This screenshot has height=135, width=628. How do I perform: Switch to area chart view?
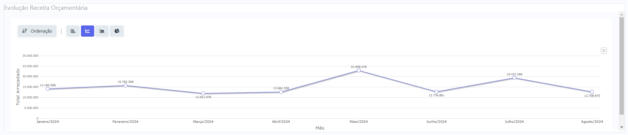(x=102, y=31)
